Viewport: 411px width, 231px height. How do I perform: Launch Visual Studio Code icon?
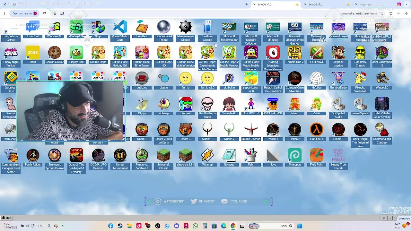pyautogui.click(x=120, y=31)
